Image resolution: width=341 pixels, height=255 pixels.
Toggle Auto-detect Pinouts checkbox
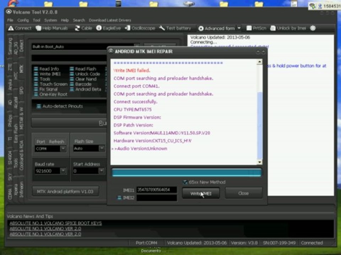click(x=39, y=106)
